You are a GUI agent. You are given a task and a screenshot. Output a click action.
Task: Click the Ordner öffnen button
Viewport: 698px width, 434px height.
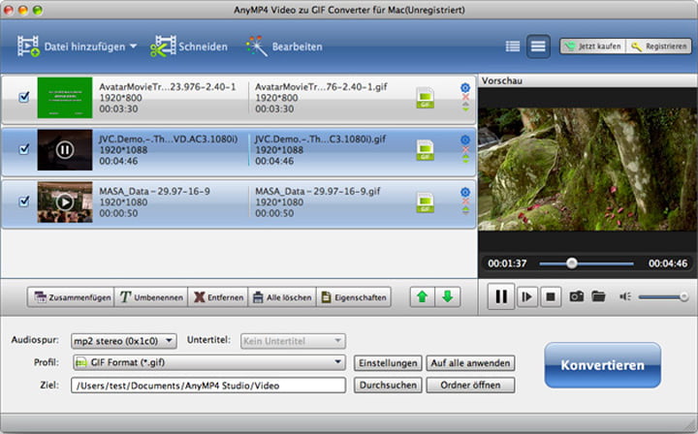470,386
